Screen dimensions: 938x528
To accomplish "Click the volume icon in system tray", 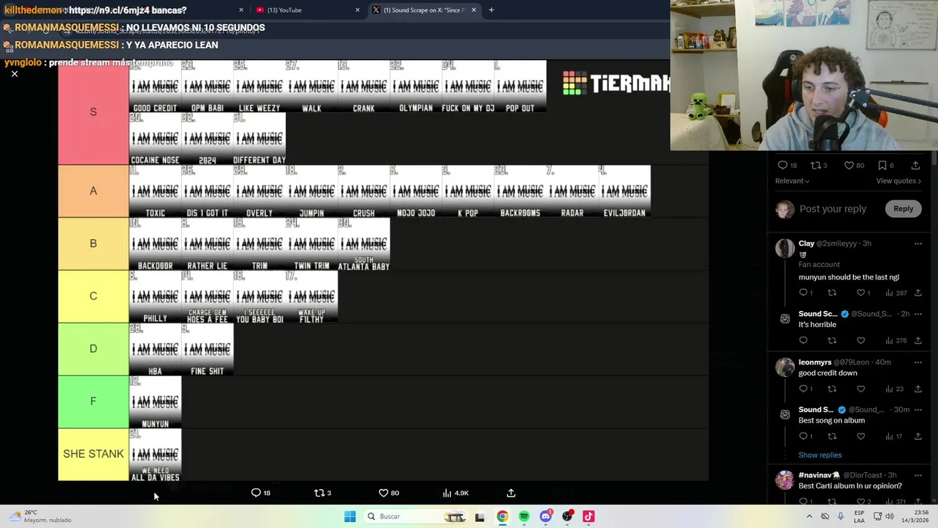I will 889,516.
